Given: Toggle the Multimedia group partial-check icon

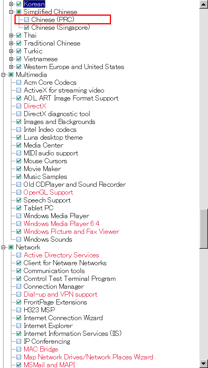Looking at the screenshot, I should pyautogui.click(x=11, y=75).
